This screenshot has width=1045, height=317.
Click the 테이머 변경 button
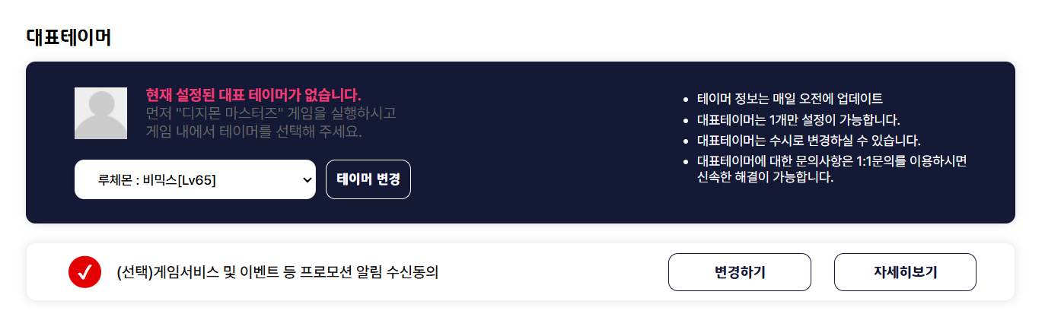(x=368, y=179)
